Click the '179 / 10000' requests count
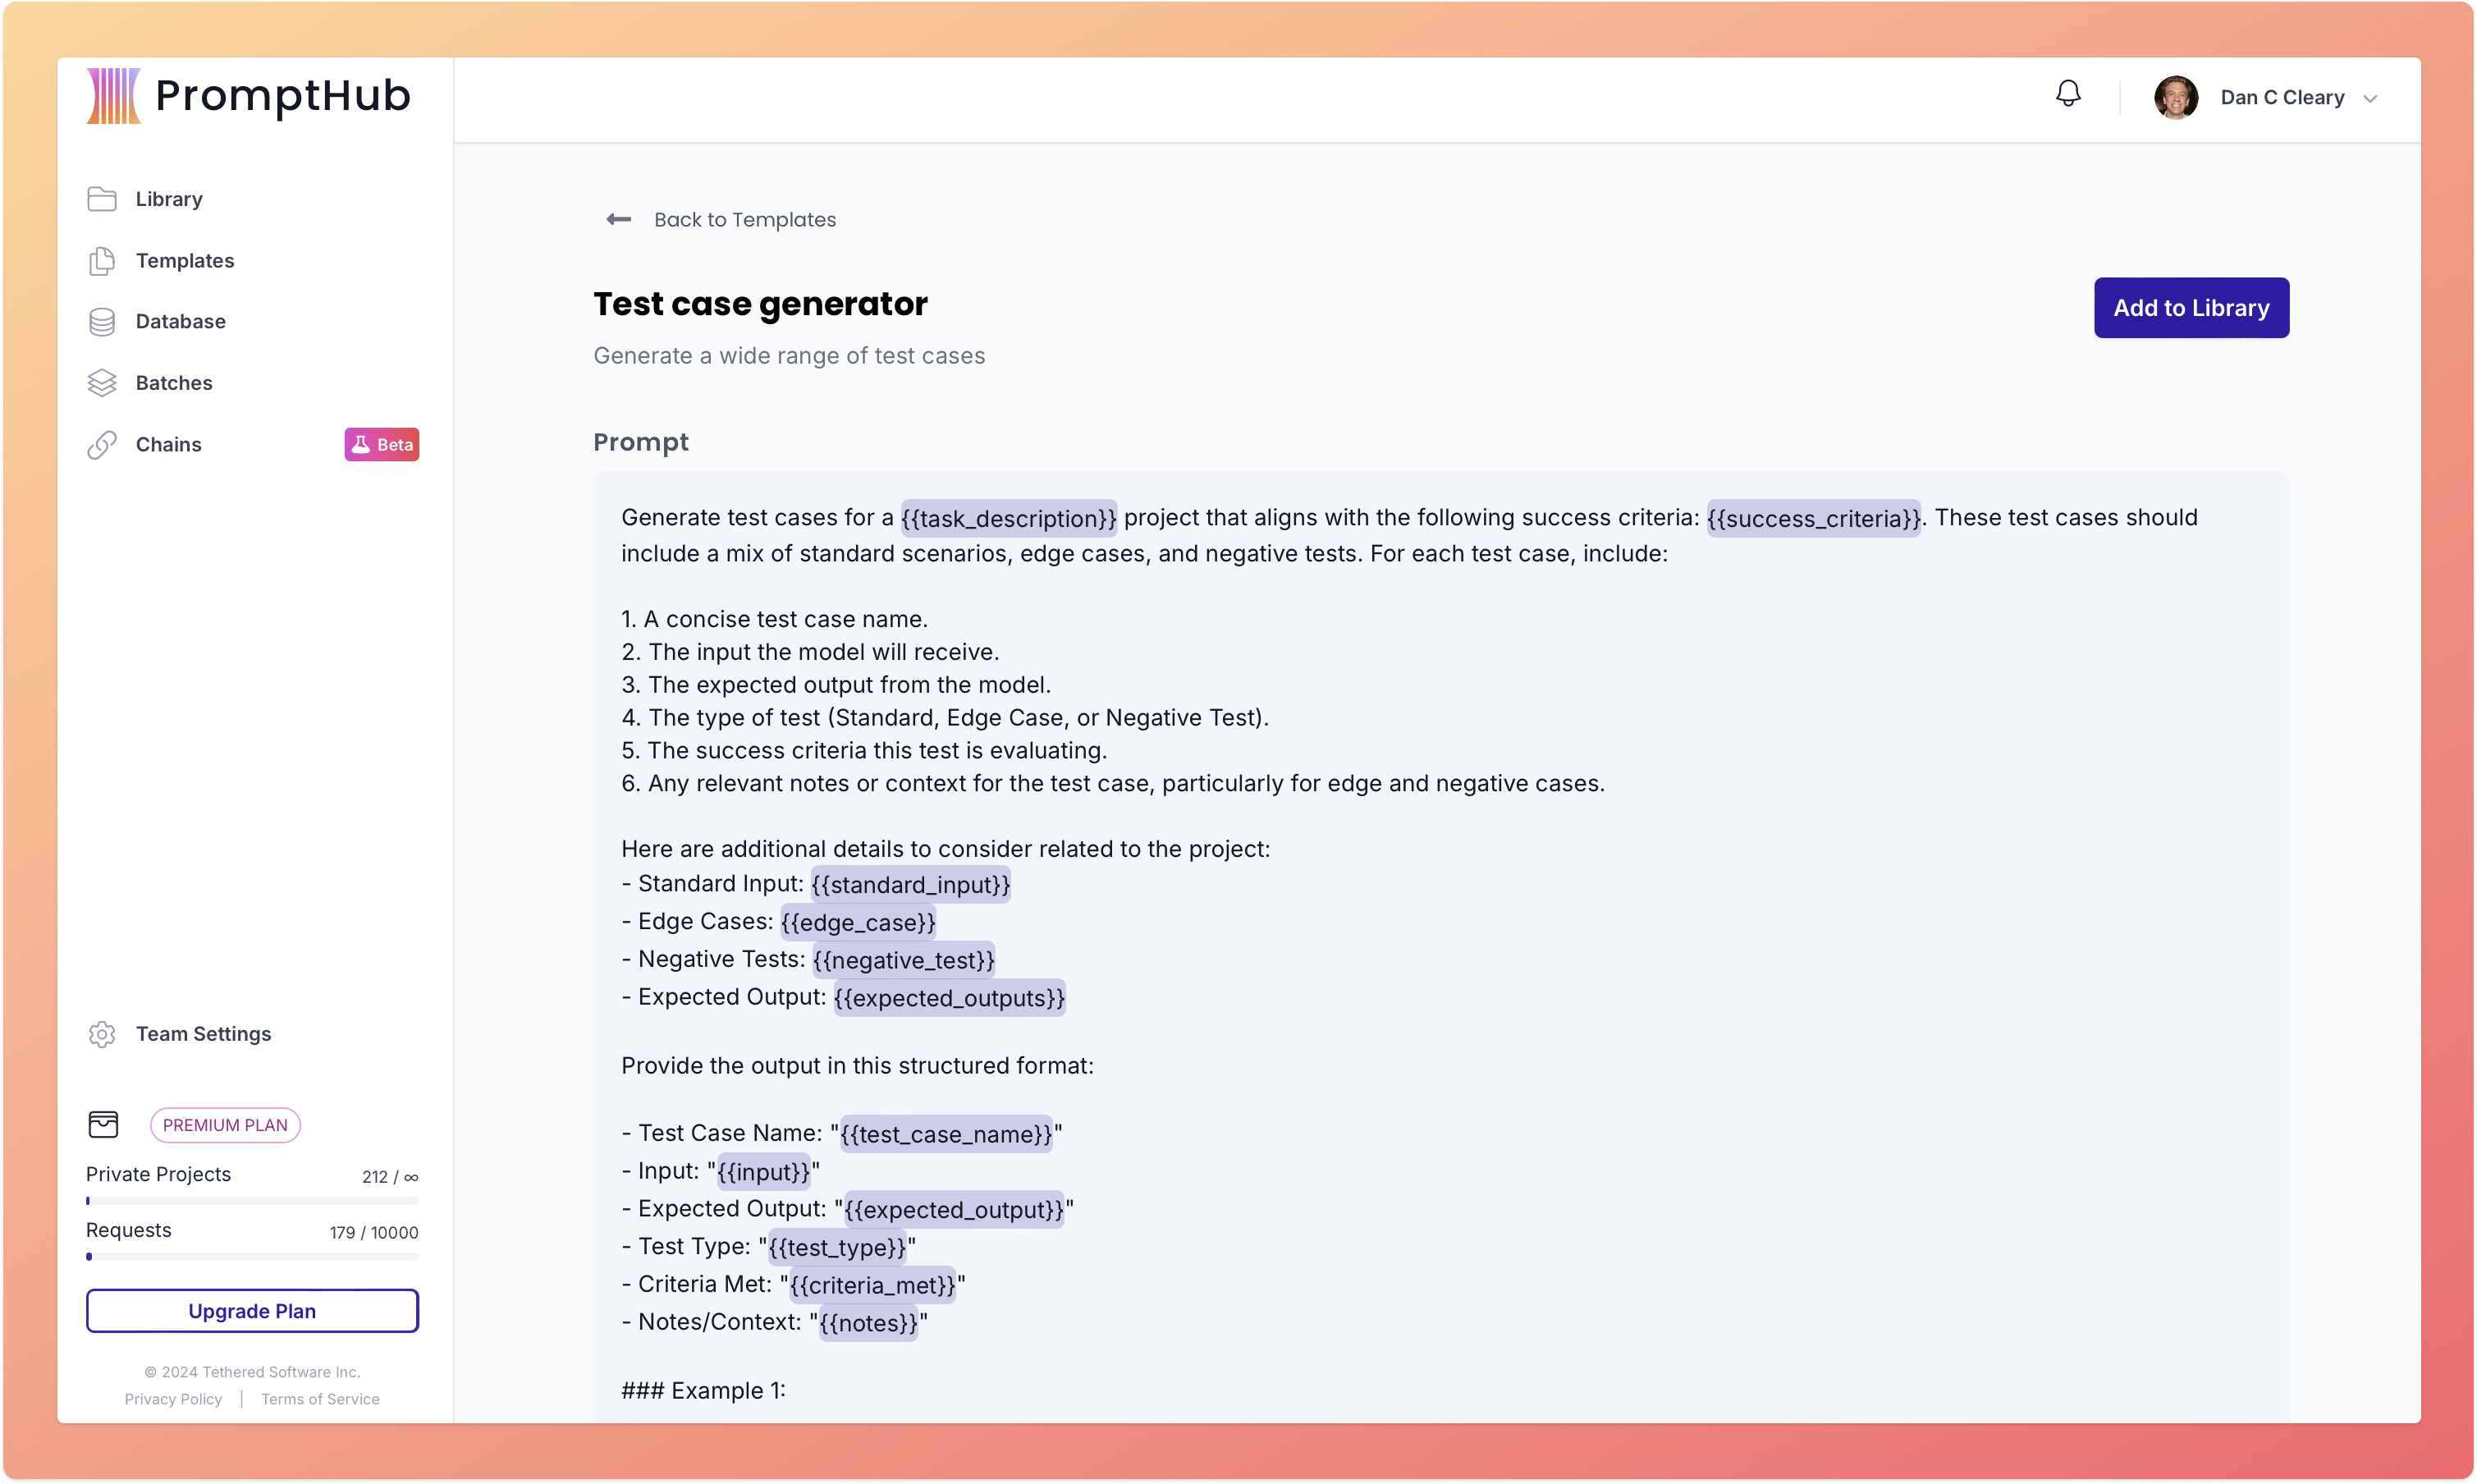The image size is (2477, 1484). coord(374,1233)
